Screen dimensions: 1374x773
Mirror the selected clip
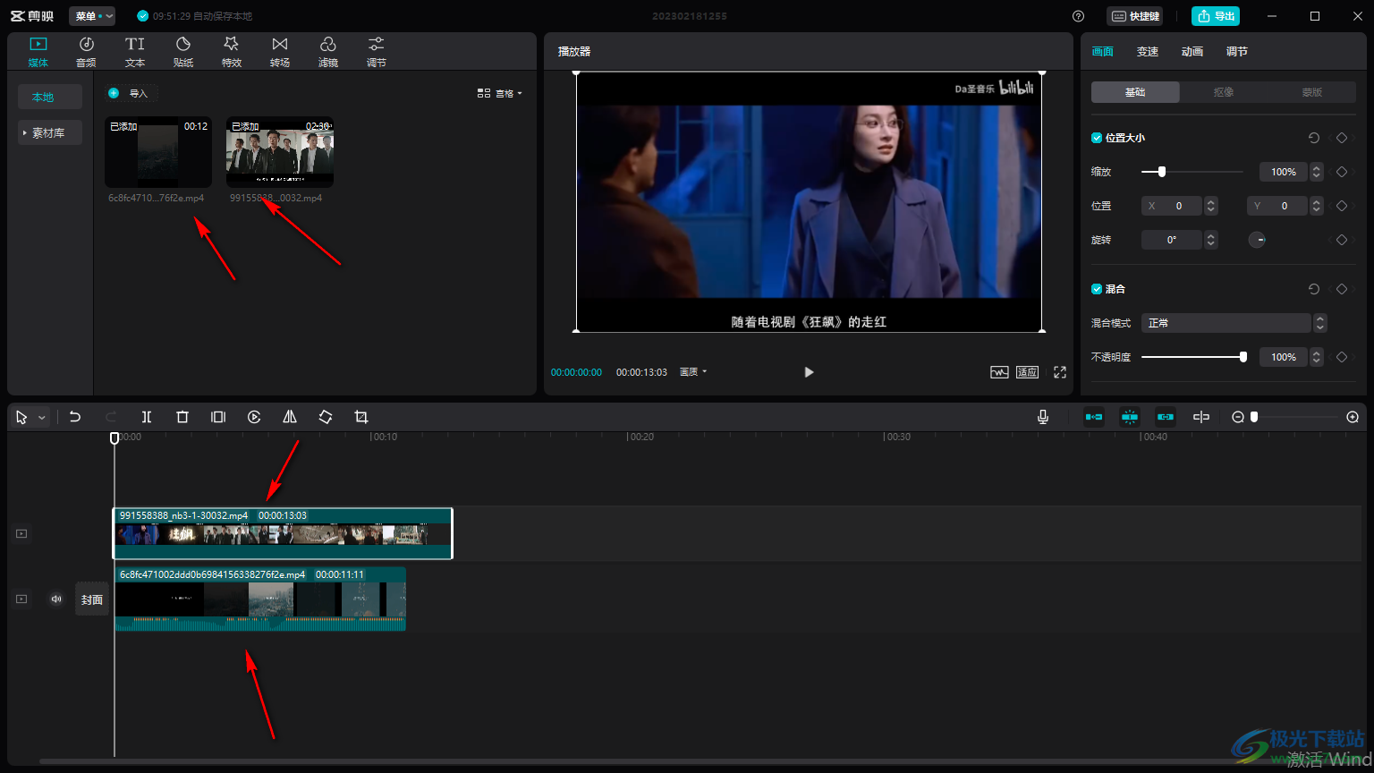[x=290, y=417]
